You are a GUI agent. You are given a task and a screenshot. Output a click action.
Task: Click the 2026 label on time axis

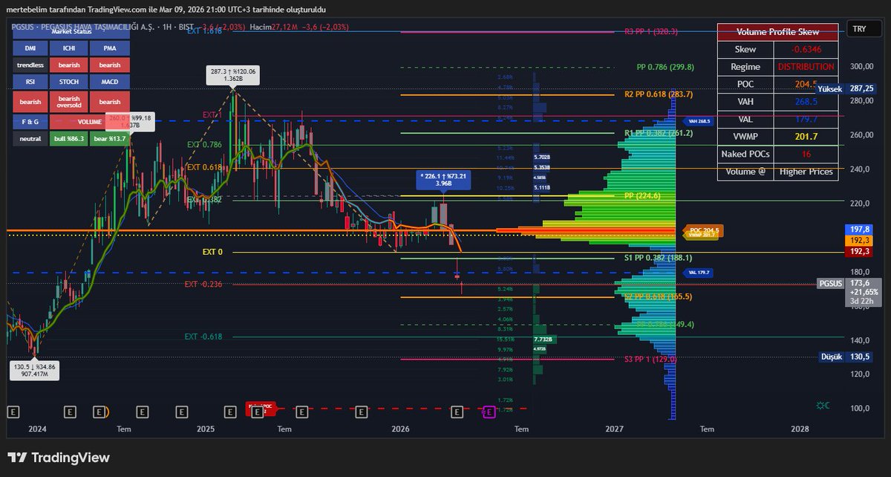pos(400,429)
